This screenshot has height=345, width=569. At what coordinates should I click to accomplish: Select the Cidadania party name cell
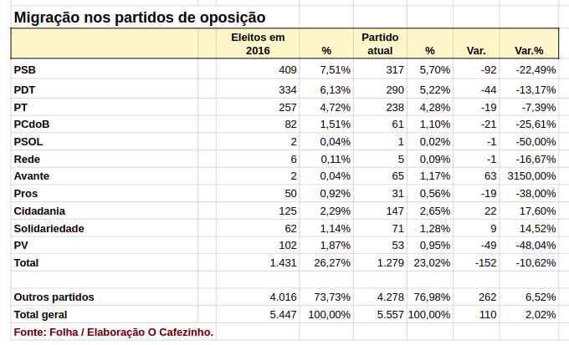click(x=39, y=211)
